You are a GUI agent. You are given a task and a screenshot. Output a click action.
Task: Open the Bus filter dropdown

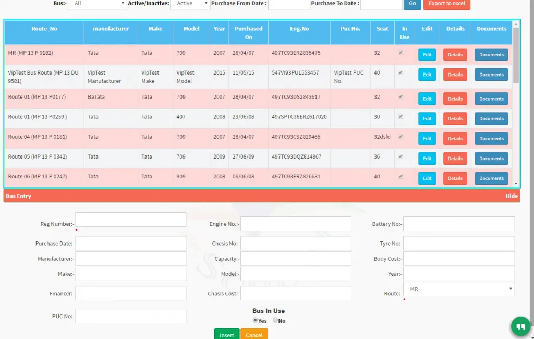click(x=97, y=4)
